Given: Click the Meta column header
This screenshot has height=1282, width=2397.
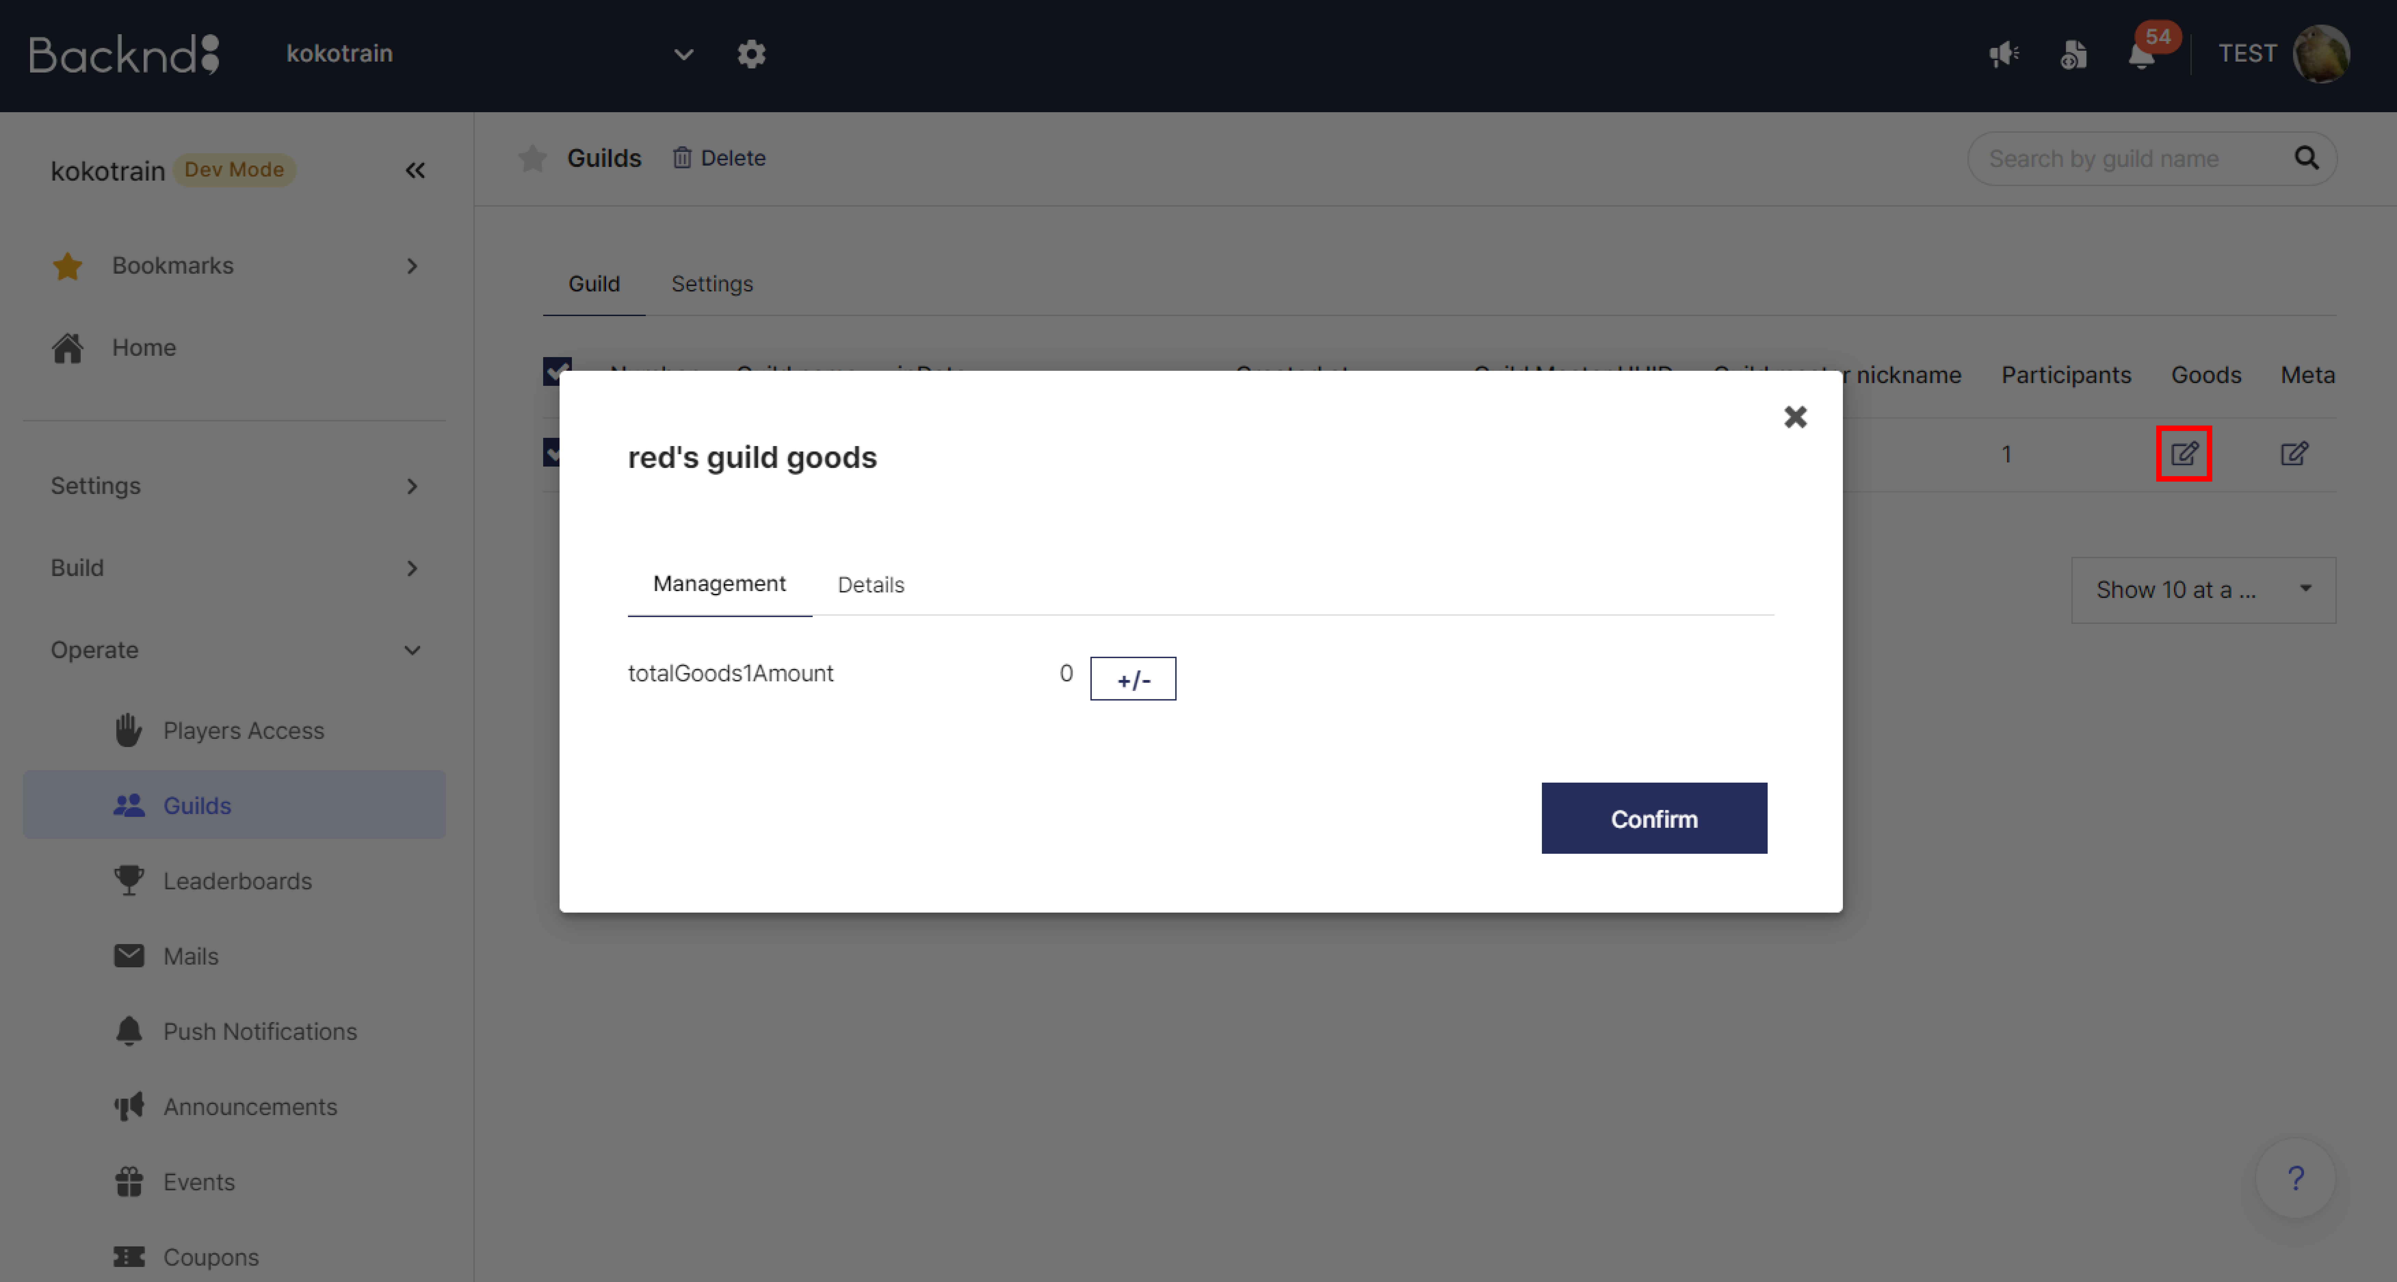Looking at the screenshot, I should pyautogui.click(x=2308, y=375).
